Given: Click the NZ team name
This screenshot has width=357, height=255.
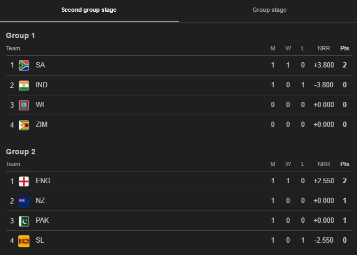Looking at the screenshot, I should point(40,201).
